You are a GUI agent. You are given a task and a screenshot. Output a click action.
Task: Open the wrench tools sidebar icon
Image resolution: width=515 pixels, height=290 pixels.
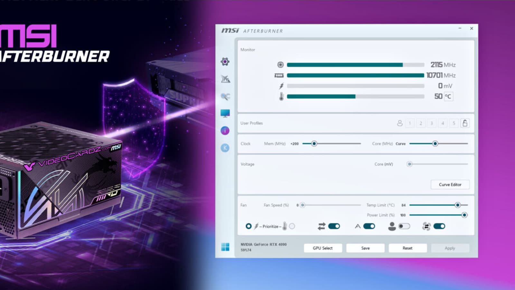[x=225, y=96]
